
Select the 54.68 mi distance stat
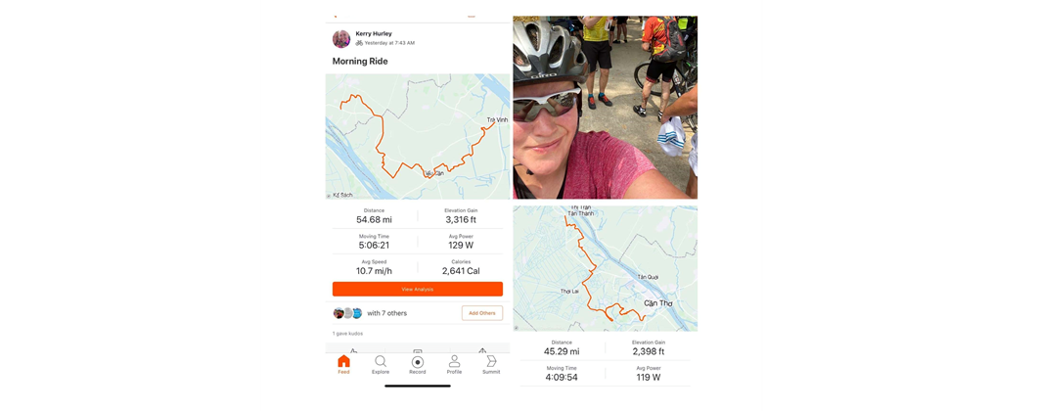(374, 215)
